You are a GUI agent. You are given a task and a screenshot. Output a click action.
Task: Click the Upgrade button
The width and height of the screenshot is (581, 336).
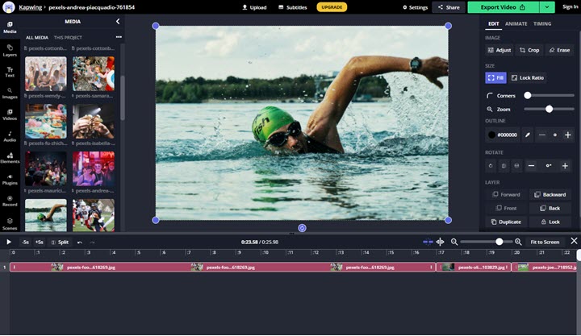[x=332, y=7]
